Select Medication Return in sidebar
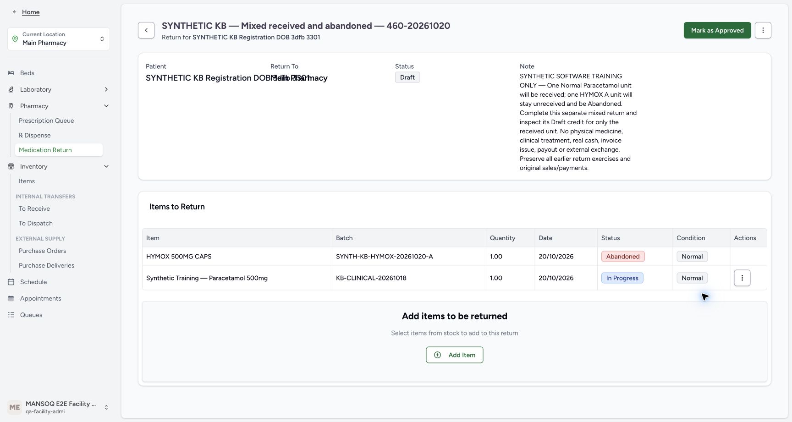The image size is (792, 422). [x=59, y=150]
